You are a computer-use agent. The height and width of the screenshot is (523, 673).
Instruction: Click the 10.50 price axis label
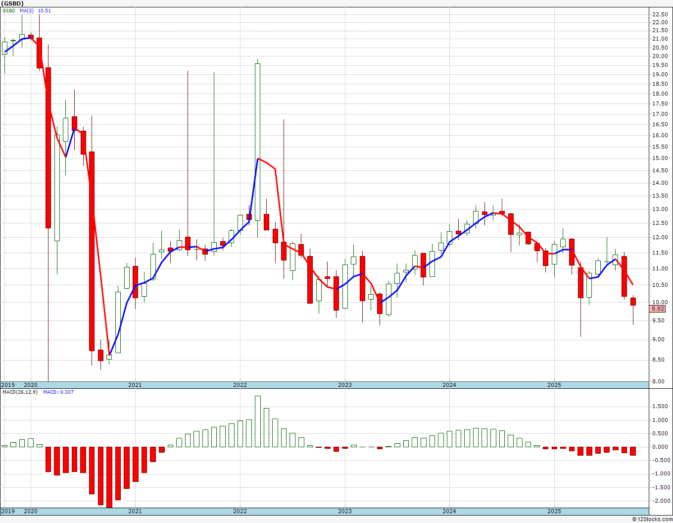click(660, 285)
